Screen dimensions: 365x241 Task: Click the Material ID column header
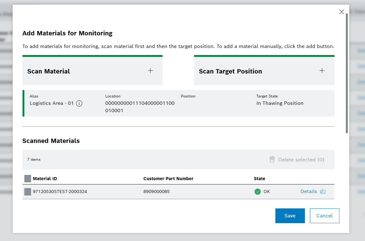(45, 179)
